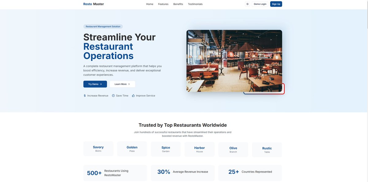Click the Increase Revenue text
The image size is (368, 182).
click(x=98, y=96)
